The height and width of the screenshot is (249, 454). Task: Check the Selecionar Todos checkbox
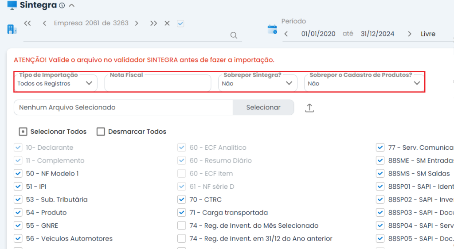point(23,132)
